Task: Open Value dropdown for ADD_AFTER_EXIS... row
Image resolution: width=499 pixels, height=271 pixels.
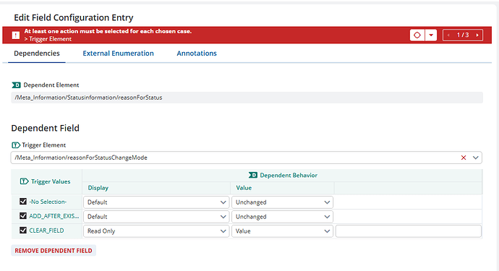Action: (282, 217)
